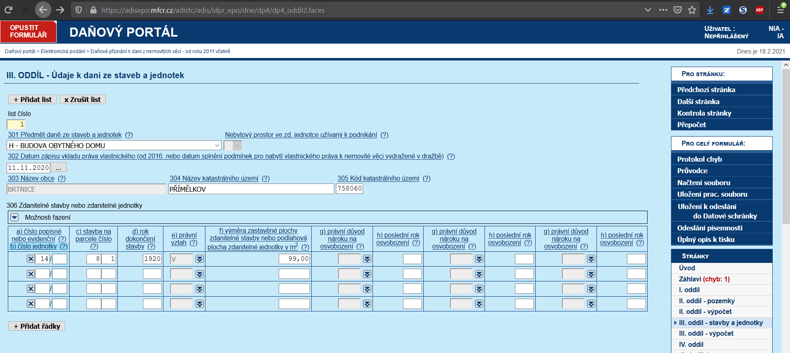Click the red Opustit formulář button

(x=28, y=32)
